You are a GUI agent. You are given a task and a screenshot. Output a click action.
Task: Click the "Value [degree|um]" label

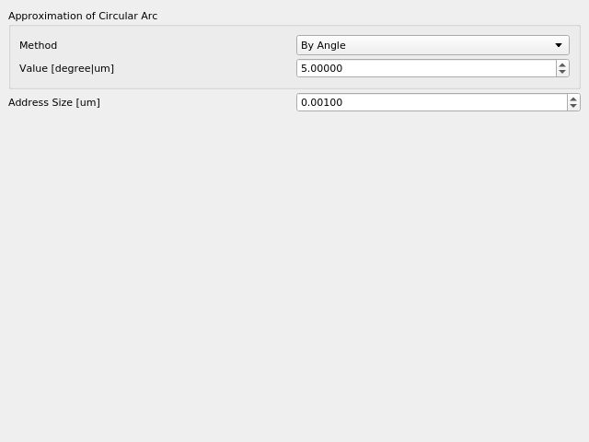click(x=66, y=68)
